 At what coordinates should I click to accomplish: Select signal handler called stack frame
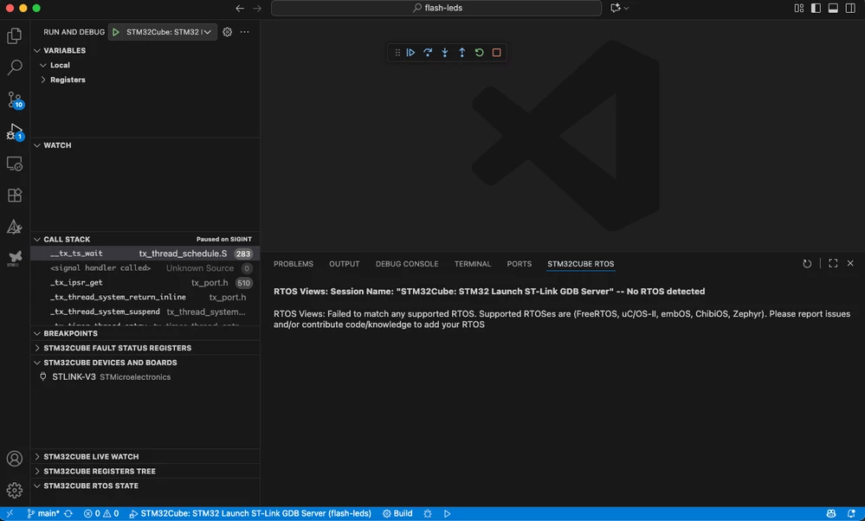(x=145, y=268)
